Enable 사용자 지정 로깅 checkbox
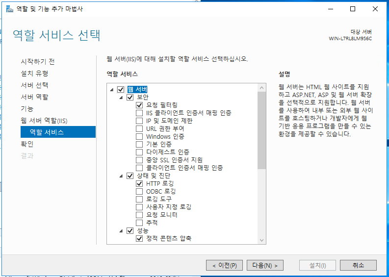This screenshot has height=277, width=389. click(x=139, y=207)
